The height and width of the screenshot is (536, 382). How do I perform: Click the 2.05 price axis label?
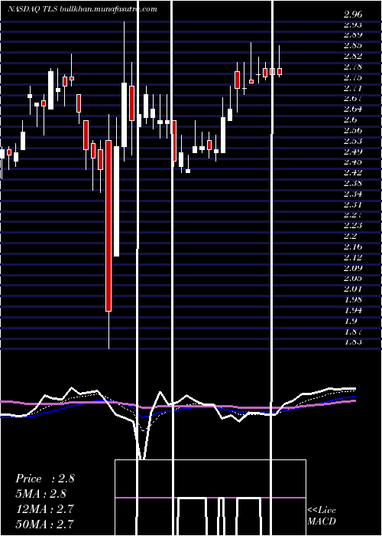tap(353, 279)
